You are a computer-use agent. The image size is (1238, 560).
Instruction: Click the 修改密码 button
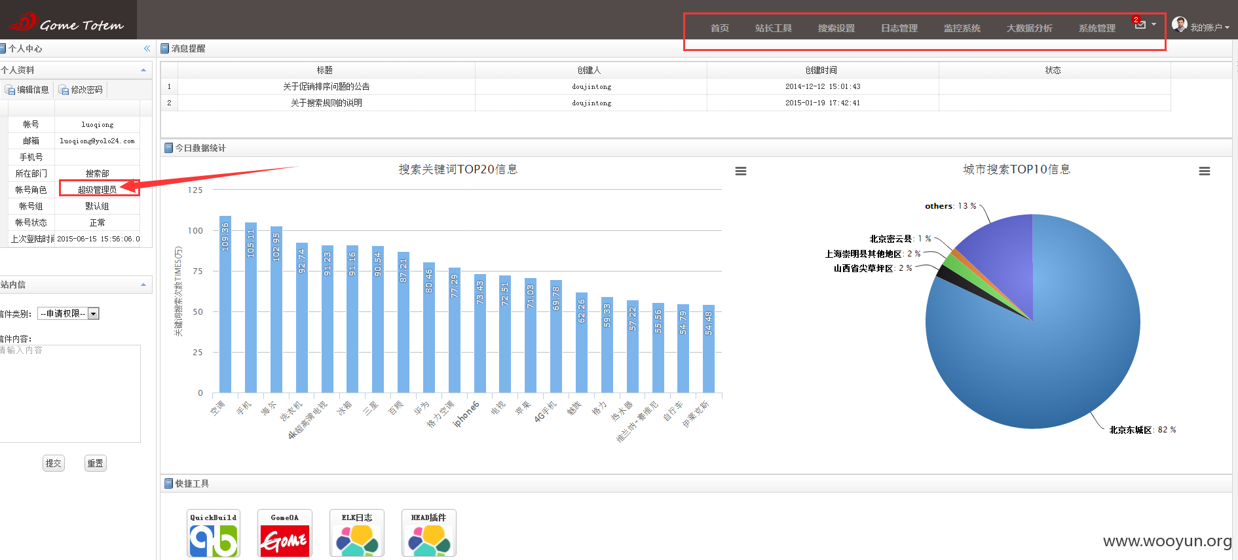pos(81,90)
